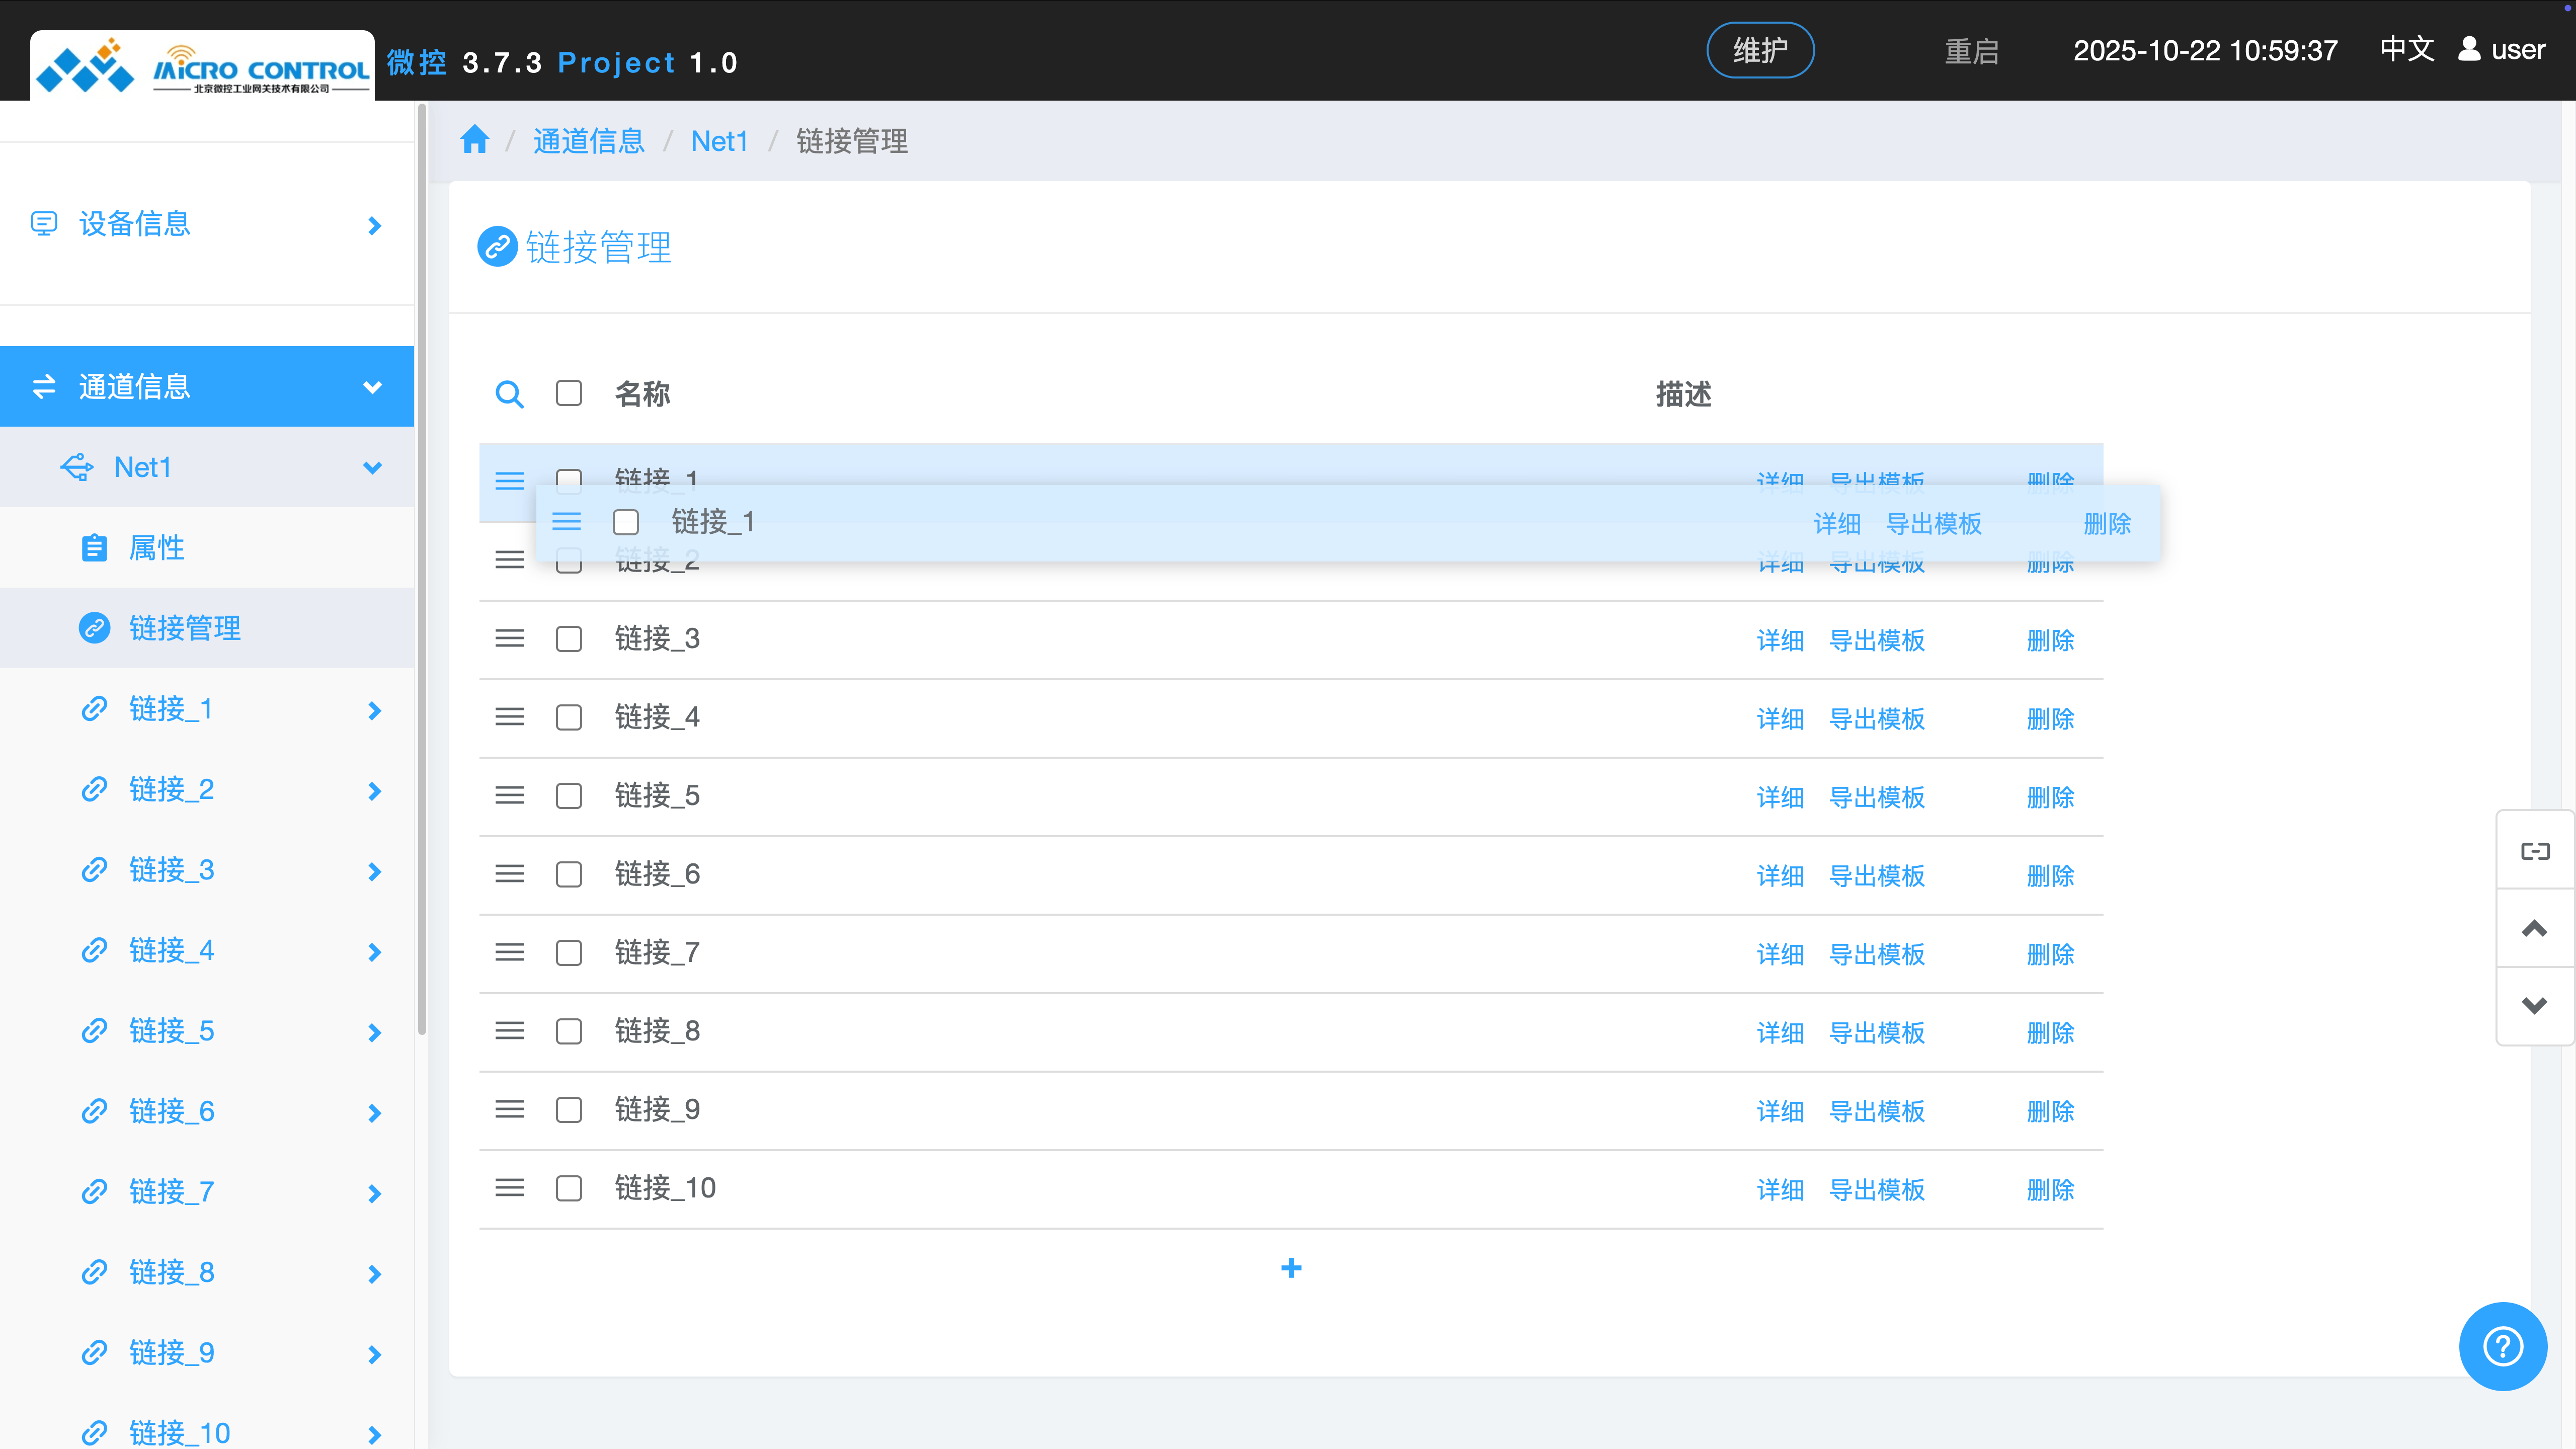Click the user account icon
The height and width of the screenshot is (1449, 2576).
pyautogui.click(x=2469, y=49)
